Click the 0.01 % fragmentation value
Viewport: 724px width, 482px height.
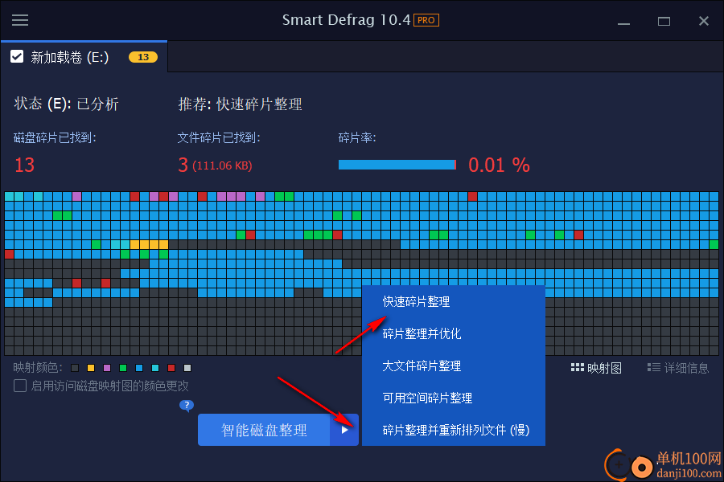[499, 165]
